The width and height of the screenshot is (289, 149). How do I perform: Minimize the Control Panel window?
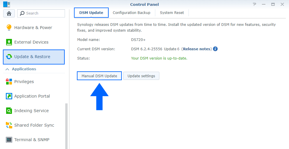tap(264, 4)
